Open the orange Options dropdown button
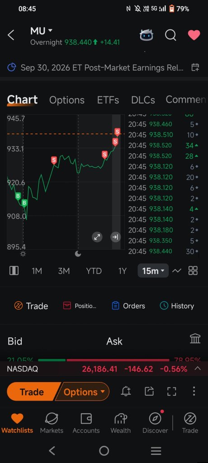Screen dimensions: 208x463 pos(82,392)
